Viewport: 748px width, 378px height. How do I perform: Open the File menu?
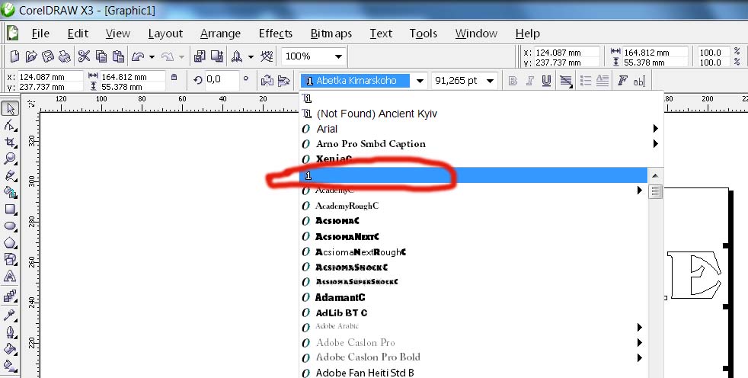(x=40, y=34)
